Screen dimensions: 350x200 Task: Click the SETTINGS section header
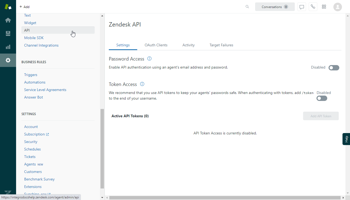[x=29, y=114]
